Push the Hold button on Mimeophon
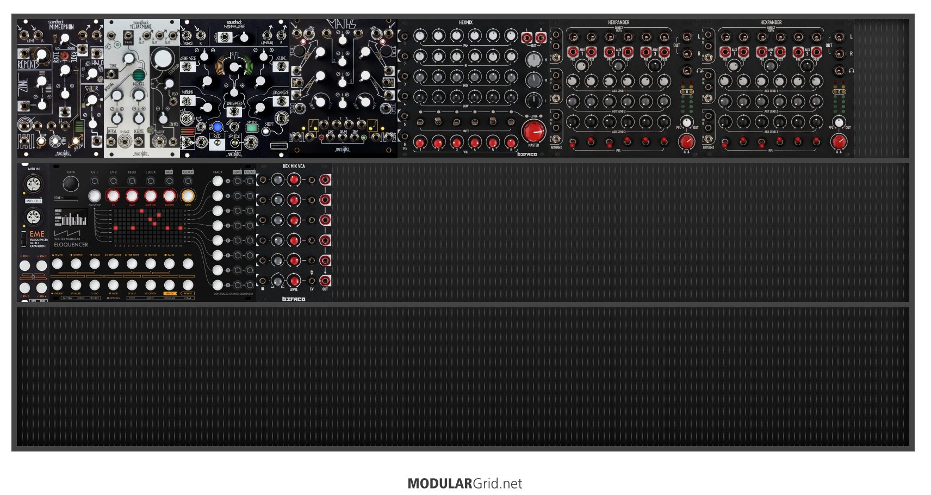Screen dimensions: 931x495 click(55, 141)
